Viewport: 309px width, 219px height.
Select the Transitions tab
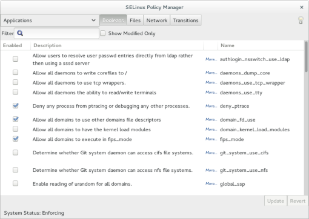tap(185, 21)
